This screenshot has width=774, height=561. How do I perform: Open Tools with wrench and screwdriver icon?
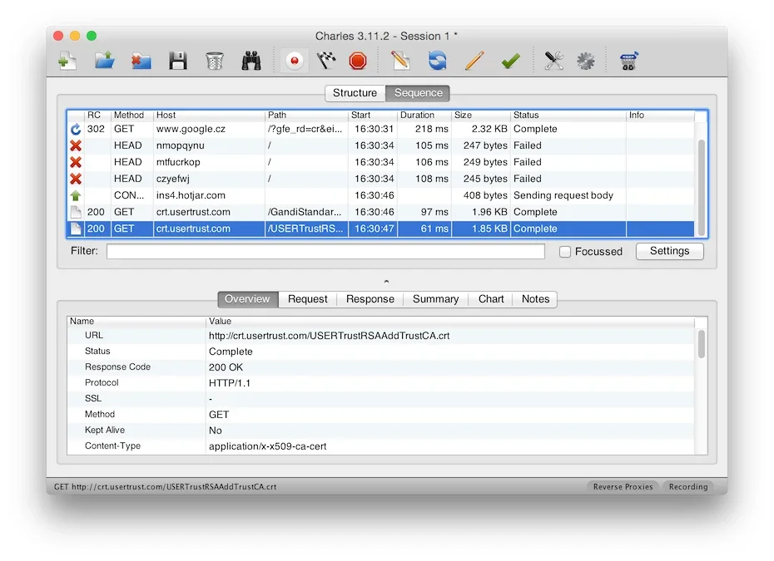point(553,62)
